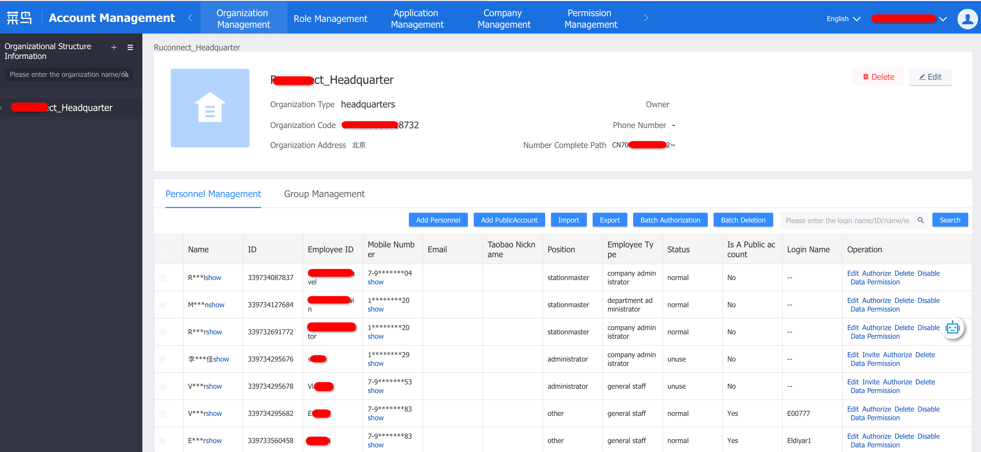
Task: Click the plus icon to add organization
Action: (x=113, y=48)
